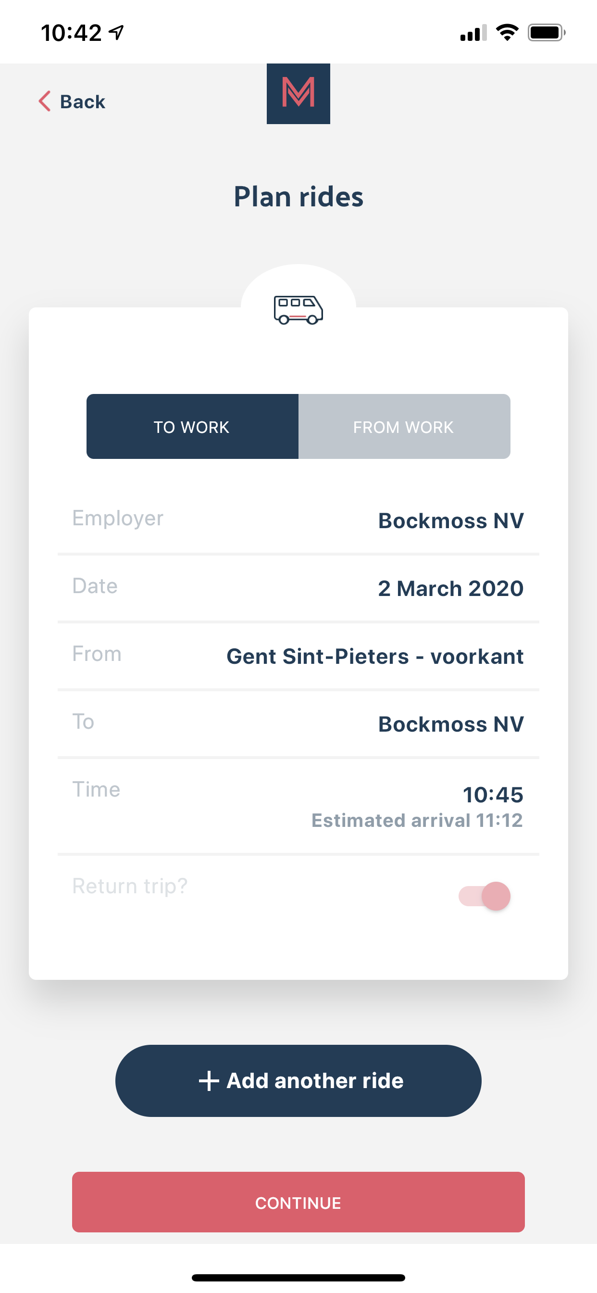Screen dimensions: 597x1293
Task: Tap the red back chevron arrow
Action: 45,101
